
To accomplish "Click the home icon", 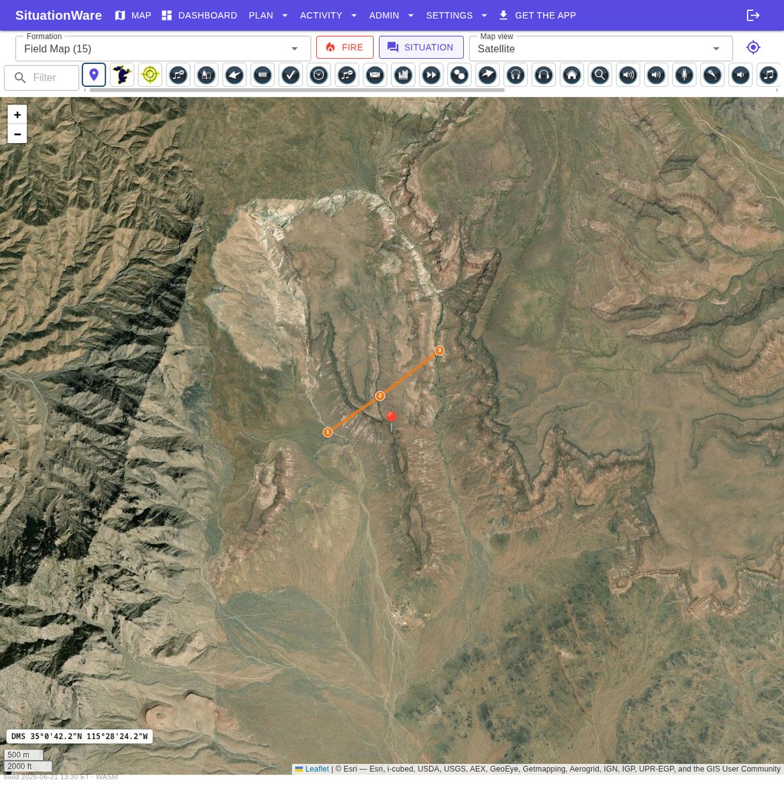I will point(572,75).
